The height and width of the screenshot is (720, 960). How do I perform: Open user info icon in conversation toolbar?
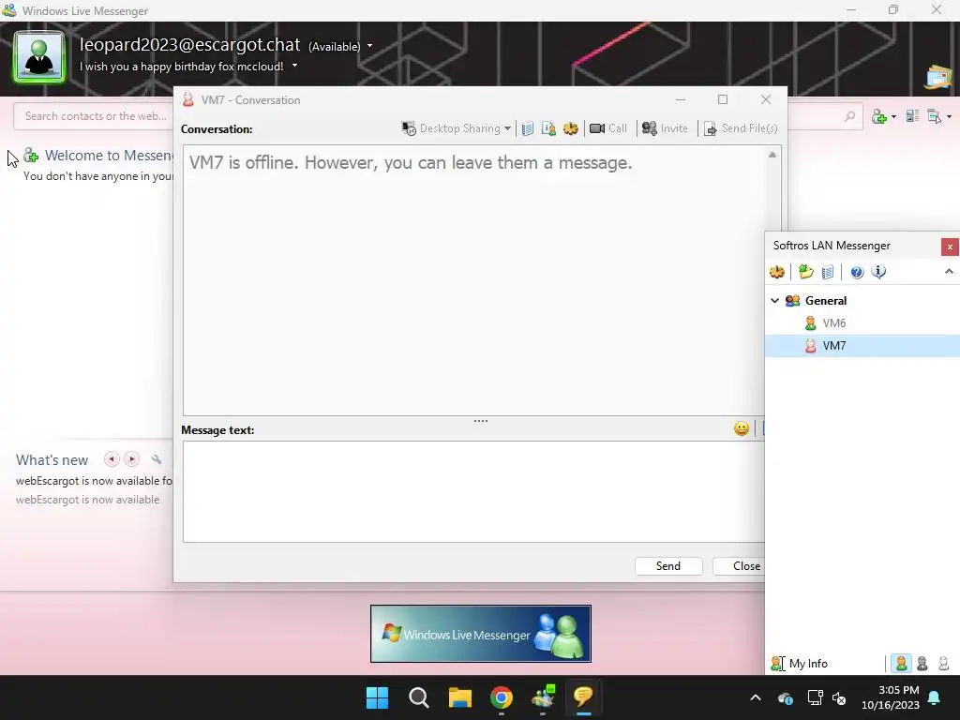point(548,128)
